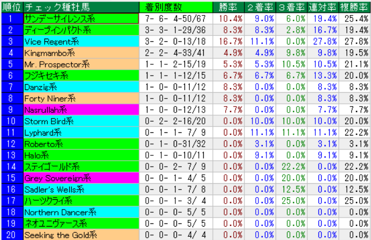
Task: Click the 3.1% 2着率 for Roberto系
Action: [264, 144]
